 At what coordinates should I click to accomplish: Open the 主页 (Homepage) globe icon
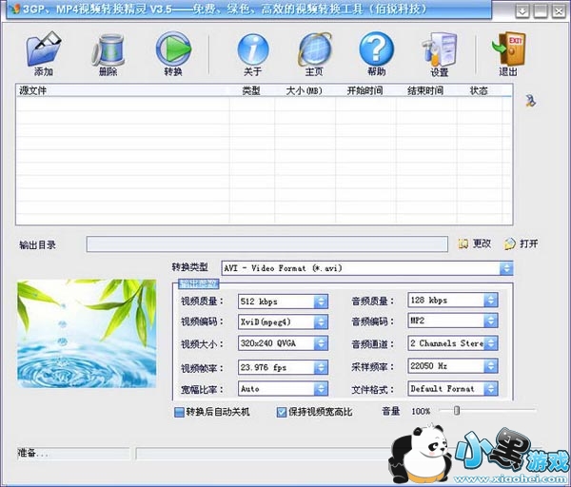(314, 49)
